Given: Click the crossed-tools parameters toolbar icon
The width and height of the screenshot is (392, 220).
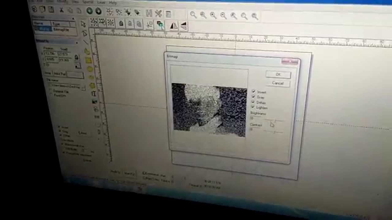Looking at the screenshot, I should [x=158, y=13].
